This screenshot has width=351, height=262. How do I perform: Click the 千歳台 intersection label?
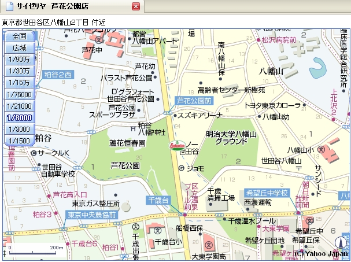(x=158, y=200)
